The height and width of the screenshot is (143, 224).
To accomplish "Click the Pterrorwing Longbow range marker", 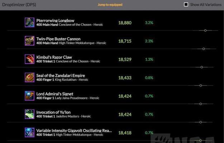I will pos(205,30).
